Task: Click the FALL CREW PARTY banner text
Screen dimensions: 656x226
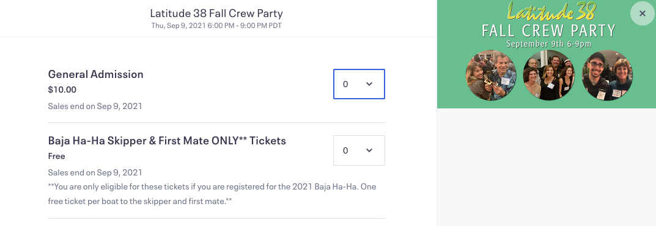Action: click(x=548, y=31)
